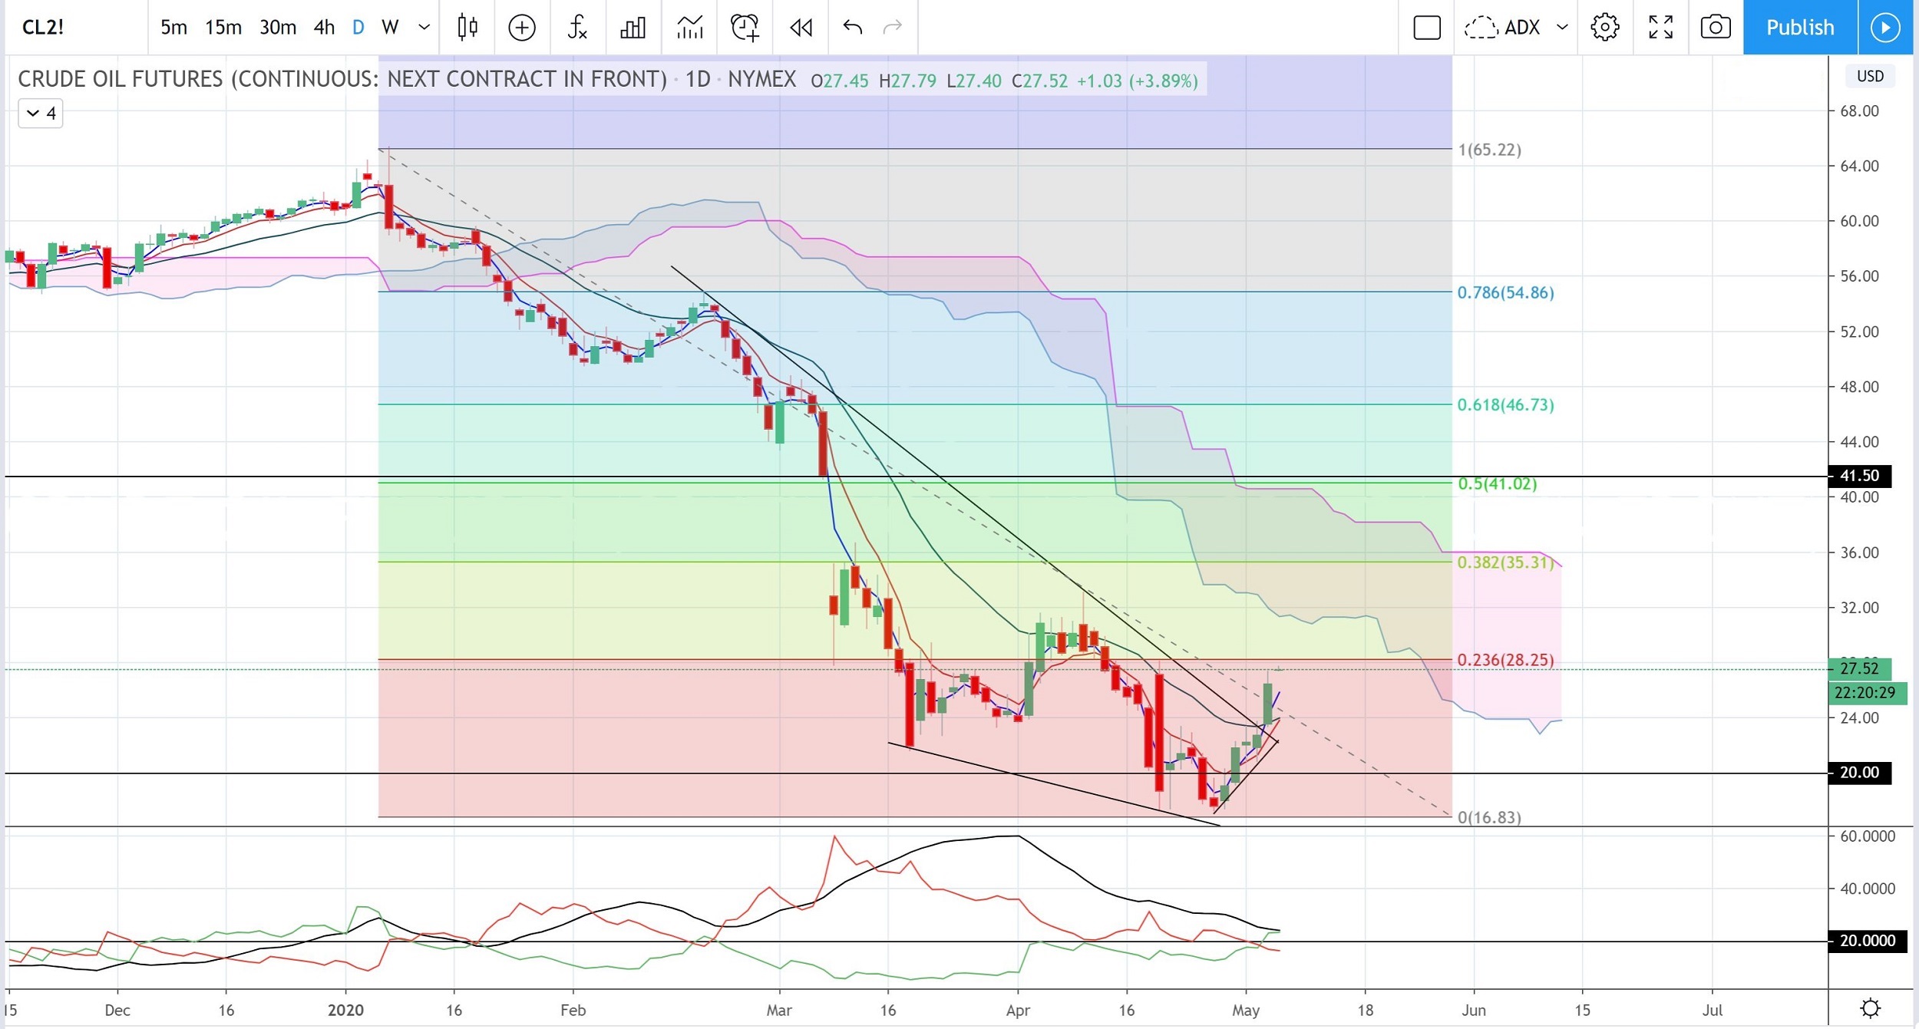
Task: Open the indicator templates icon
Action: tap(690, 28)
